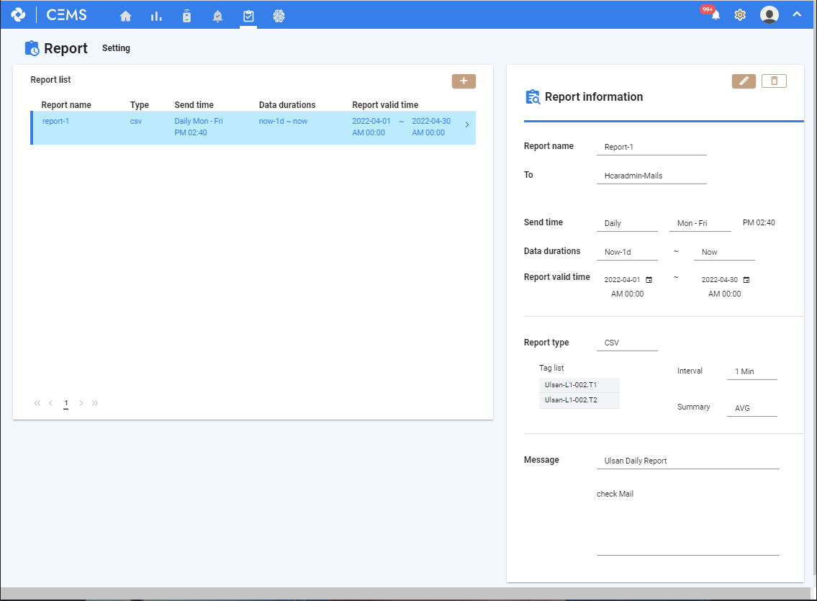
Task: Open the Mon - Fri days dropdown
Action: (699, 223)
